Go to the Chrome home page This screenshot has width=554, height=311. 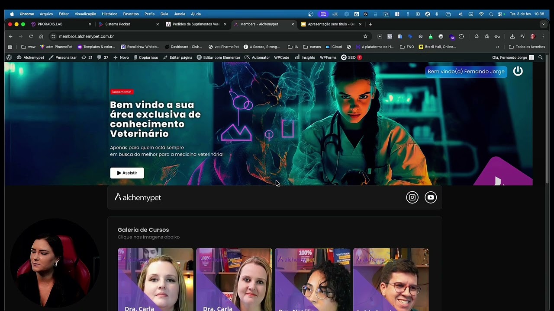[x=41, y=36]
